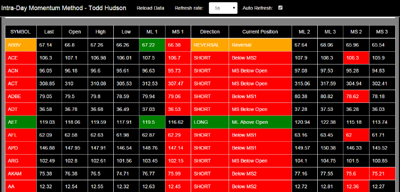Viewport: 400px width, 192px height.
Task: Click the SHORT direction cell for ARG
Action: (x=210, y=161)
